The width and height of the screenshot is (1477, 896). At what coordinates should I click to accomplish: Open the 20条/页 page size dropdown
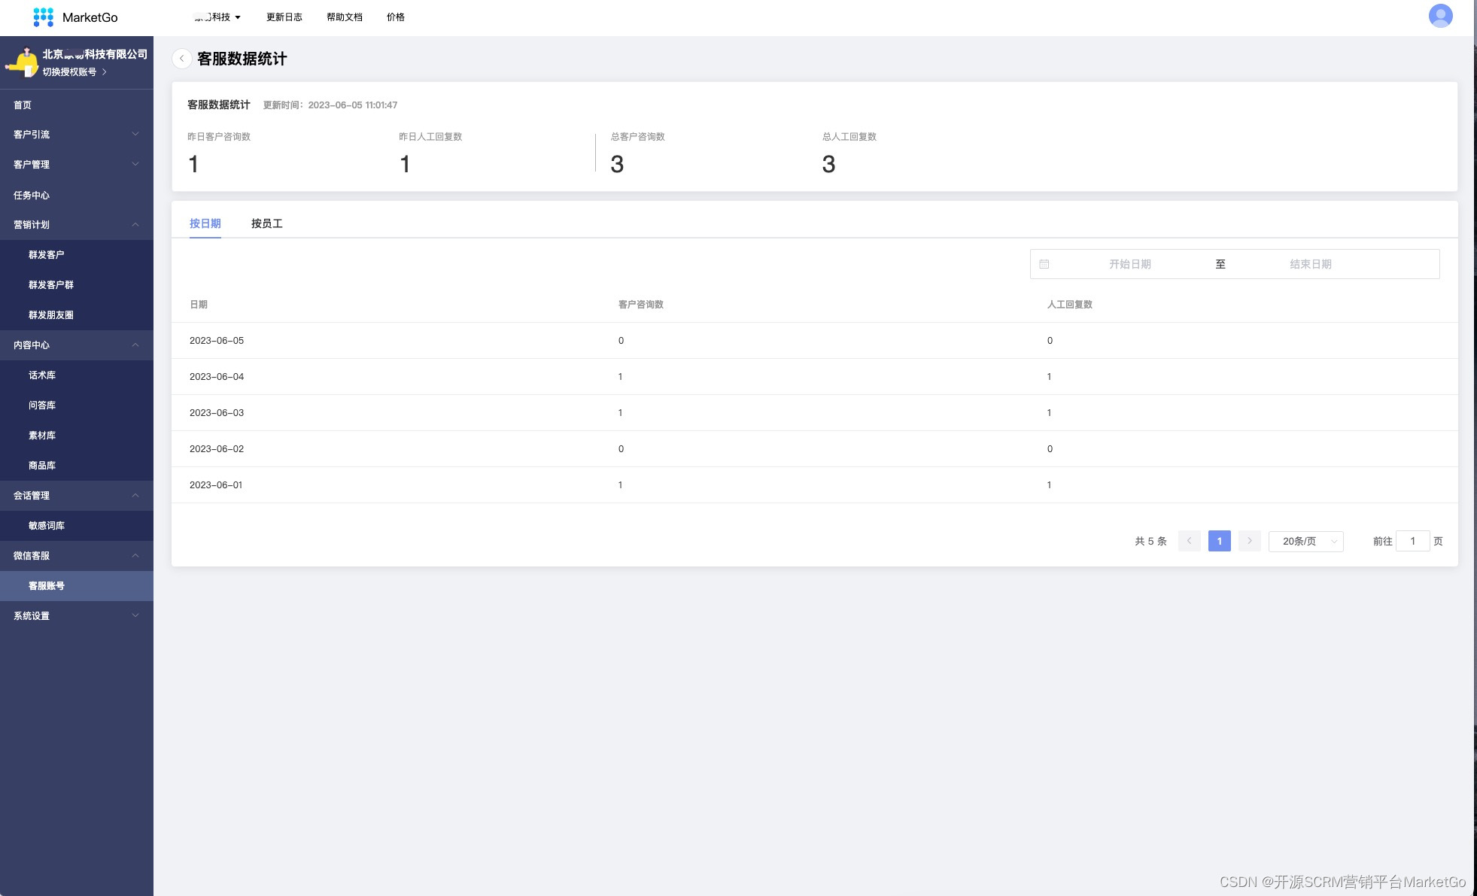pyautogui.click(x=1305, y=541)
